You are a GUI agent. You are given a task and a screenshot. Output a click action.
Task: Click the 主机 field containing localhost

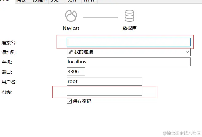129,62
